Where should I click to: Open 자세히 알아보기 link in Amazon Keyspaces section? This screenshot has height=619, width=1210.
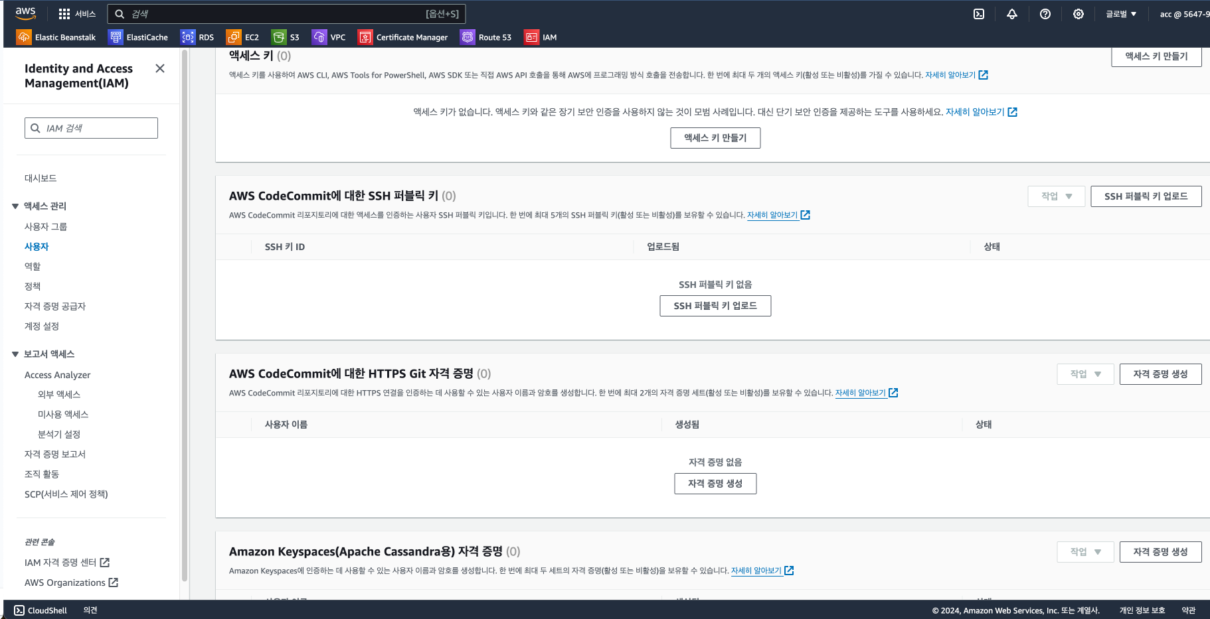tap(762, 571)
